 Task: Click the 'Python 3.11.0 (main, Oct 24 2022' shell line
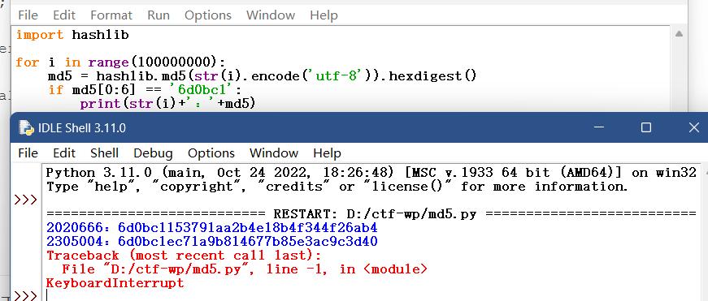click(x=371, y=173)
